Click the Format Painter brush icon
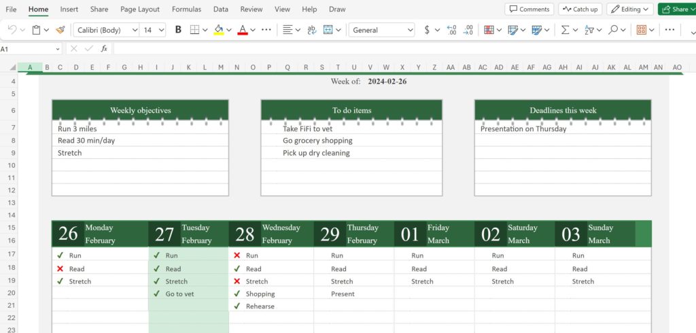696x333 pixels. (60, 30)
